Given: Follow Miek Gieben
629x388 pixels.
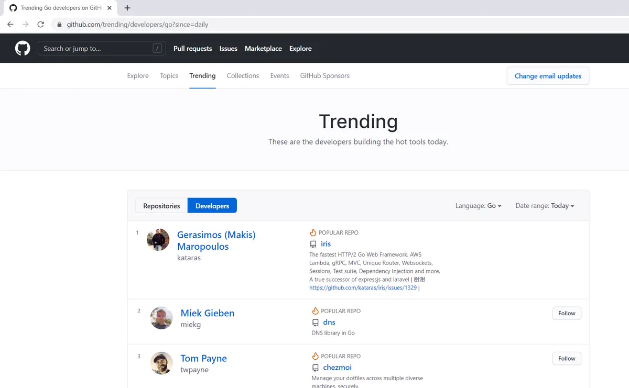Looking at the screenshot, I should 567,313.
